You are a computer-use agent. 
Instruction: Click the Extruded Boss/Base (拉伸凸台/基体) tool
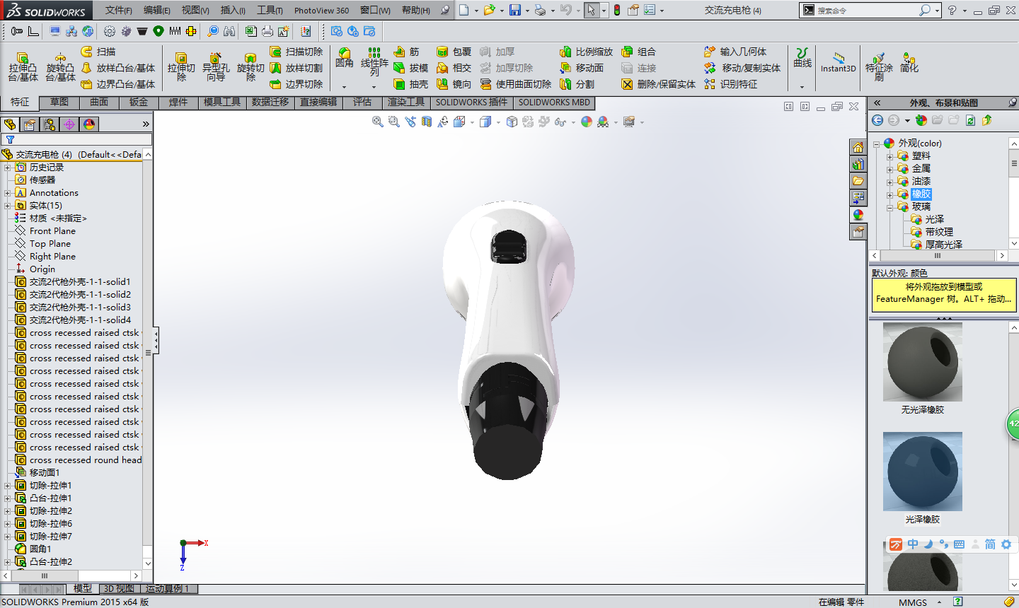(x=23, y=67)
